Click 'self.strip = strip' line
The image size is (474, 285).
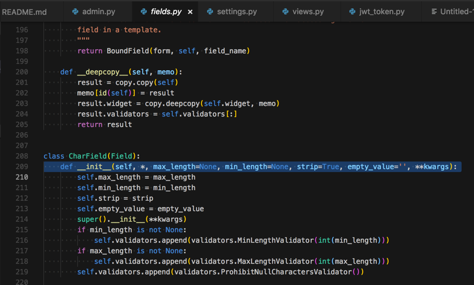click(x=115, y=198)
